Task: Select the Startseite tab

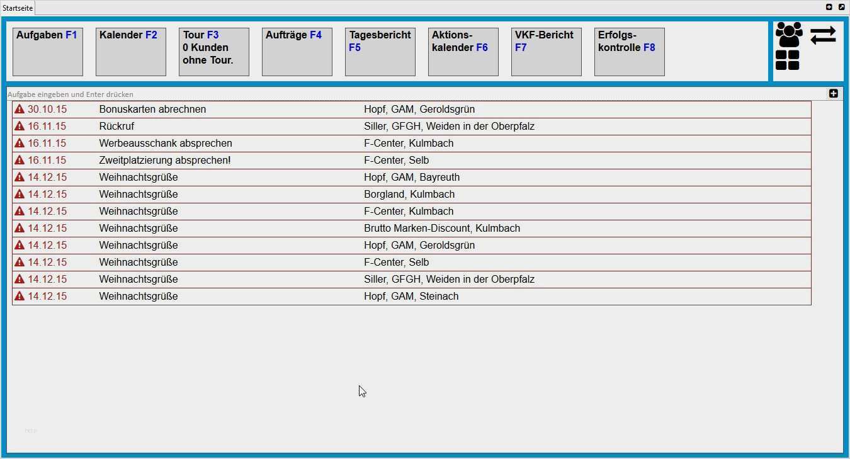Action: [18, 8]
